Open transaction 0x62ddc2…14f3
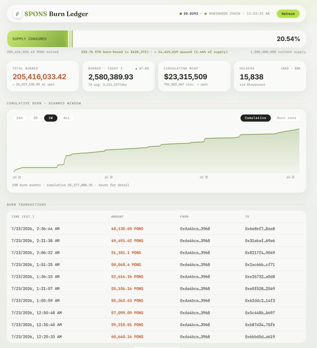317x348 pixels. pyautogui.click(x=260, y=300)
